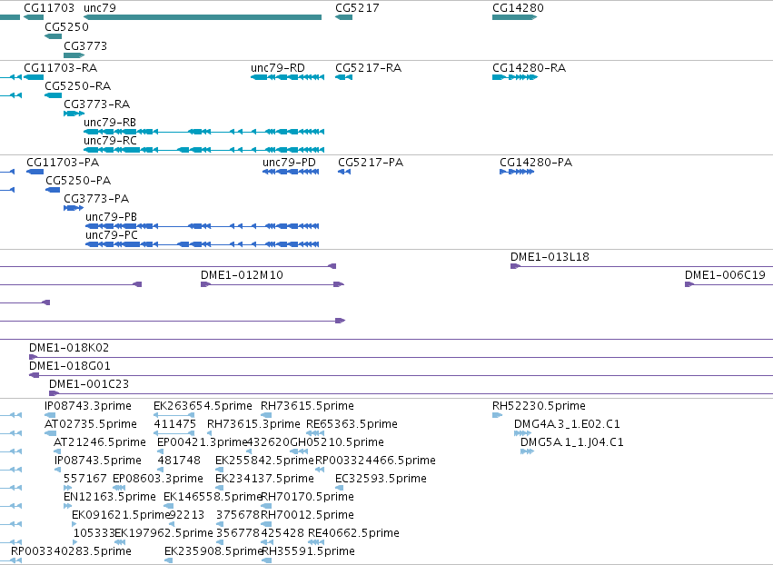Click the DME1-018G01 clone label
Image resolution: width=773 pixels, height=565 pixels.
pyautogui.click(x=70, y=366)
